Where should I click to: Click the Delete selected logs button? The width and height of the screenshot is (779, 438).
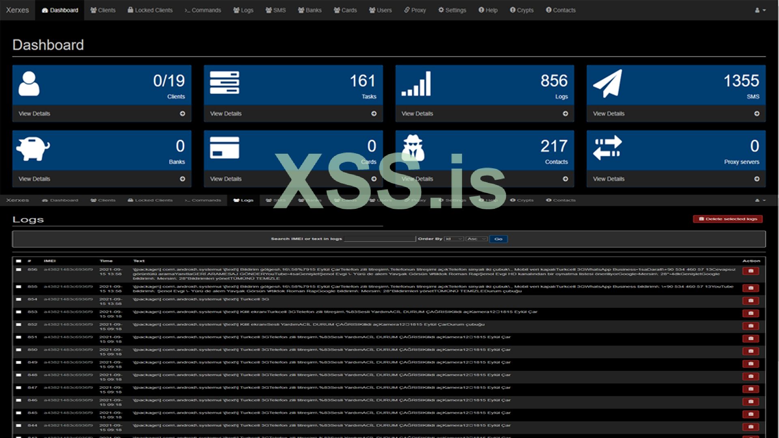[728, 219]
